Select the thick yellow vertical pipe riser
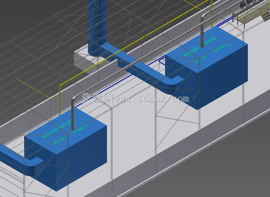The image size is (270, 197). [60, 100]
